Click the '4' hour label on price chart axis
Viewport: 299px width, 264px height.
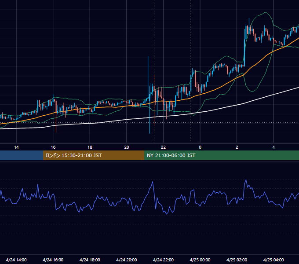point(273,147)
